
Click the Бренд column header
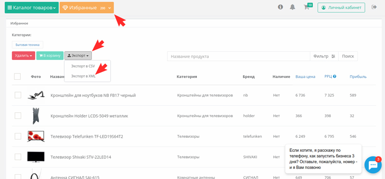pos(249,77)
